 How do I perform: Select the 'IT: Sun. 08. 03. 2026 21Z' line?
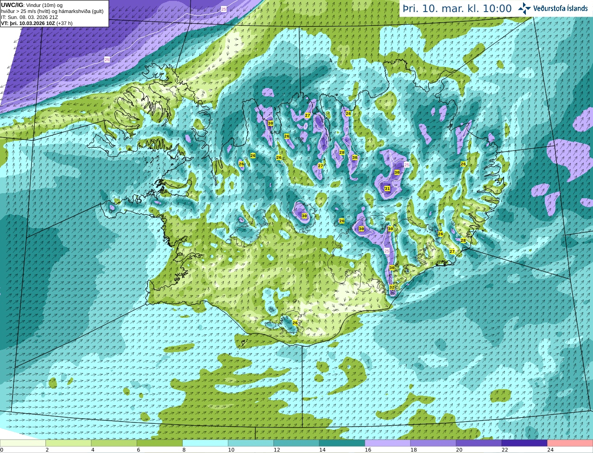[x=30, y=17]
